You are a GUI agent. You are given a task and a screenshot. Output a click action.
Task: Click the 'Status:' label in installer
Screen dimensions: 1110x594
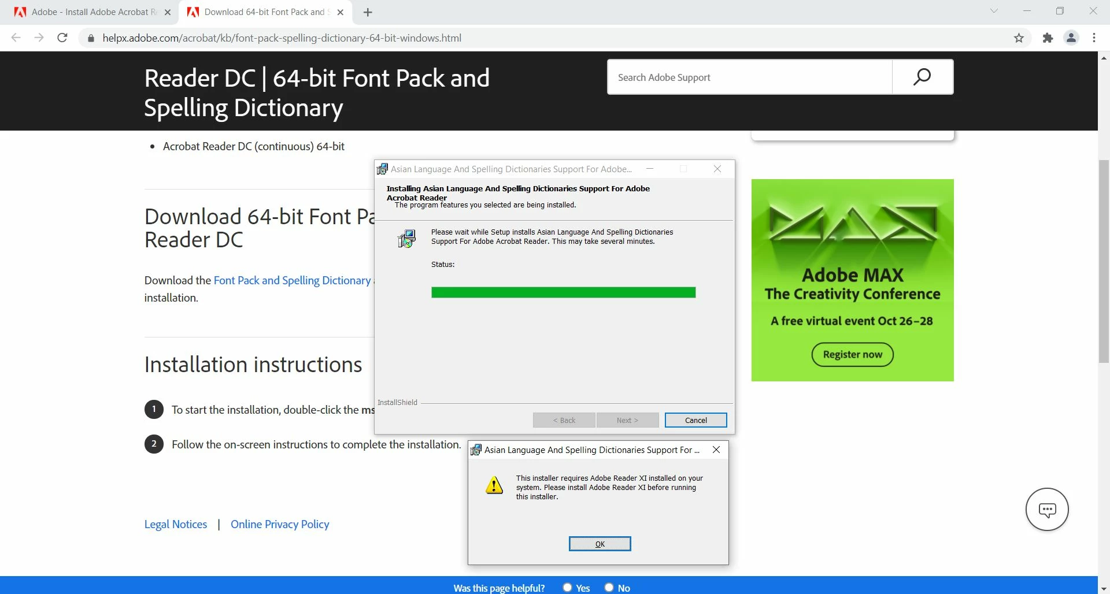[x=443, y=264]
